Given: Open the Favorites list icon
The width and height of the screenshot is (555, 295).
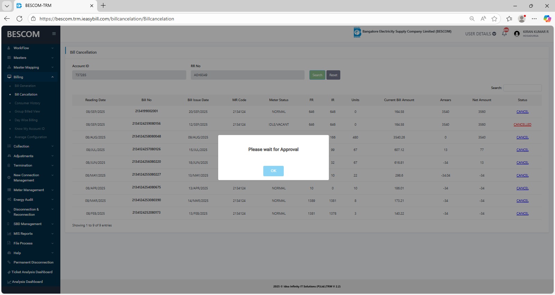Looking at the screenshot, I should [509, 19].
